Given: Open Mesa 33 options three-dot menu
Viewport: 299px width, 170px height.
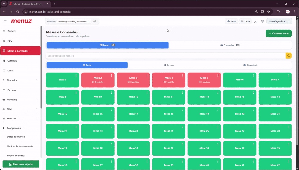Looking at the screenshot, I should pyautogui.click(x=218, y=144).
